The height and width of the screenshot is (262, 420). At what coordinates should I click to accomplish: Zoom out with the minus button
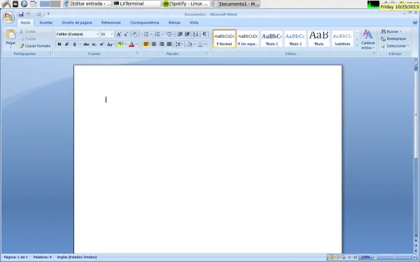(x=375, y=257)
